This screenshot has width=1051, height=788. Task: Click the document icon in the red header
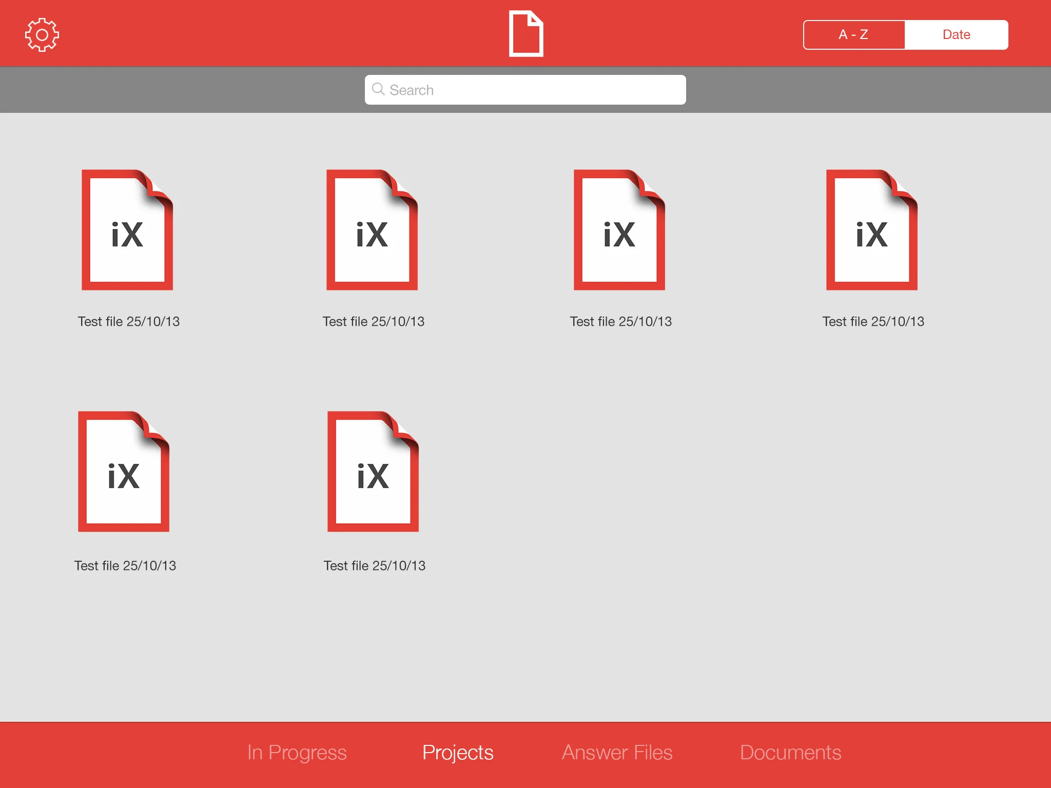(525, 34)
